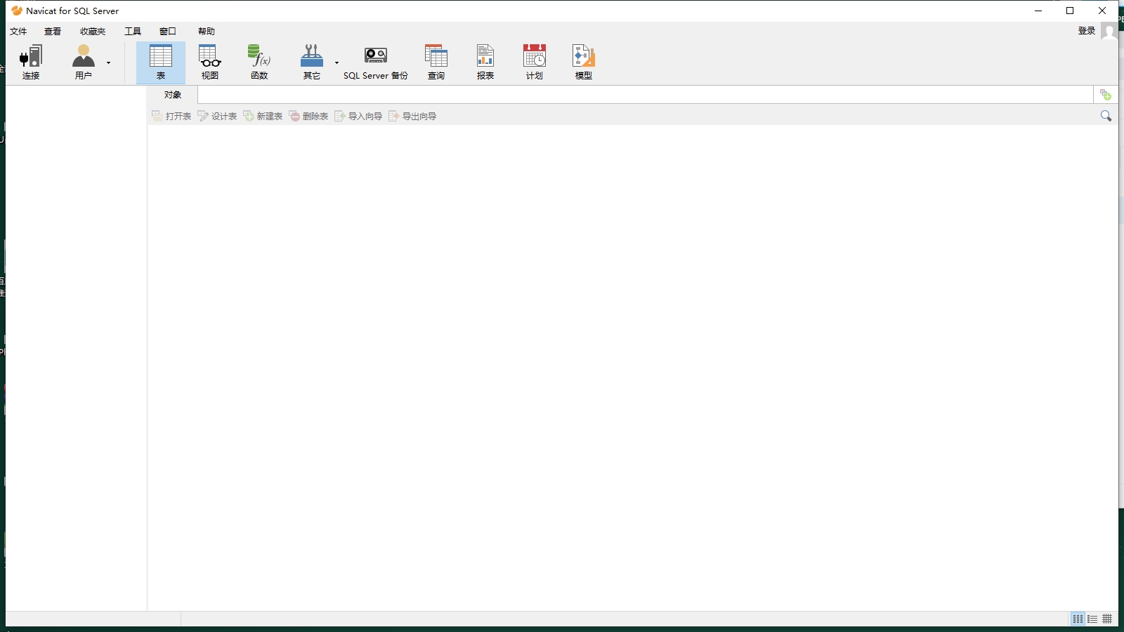
Task: Open the Schedule (计划) calendar icon
Action: pos(535,62)
